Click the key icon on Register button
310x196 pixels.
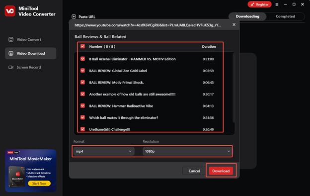252,4
